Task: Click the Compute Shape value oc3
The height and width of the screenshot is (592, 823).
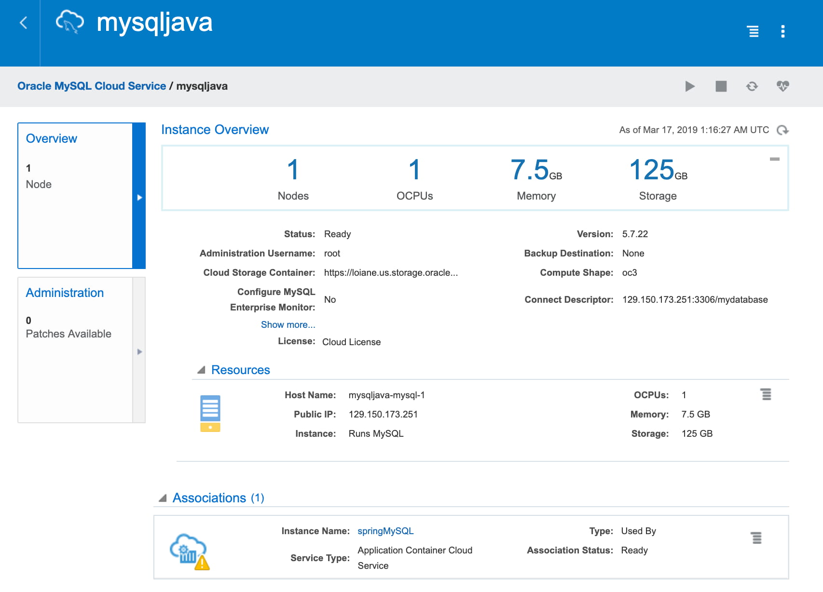Action: coord(630,273)
